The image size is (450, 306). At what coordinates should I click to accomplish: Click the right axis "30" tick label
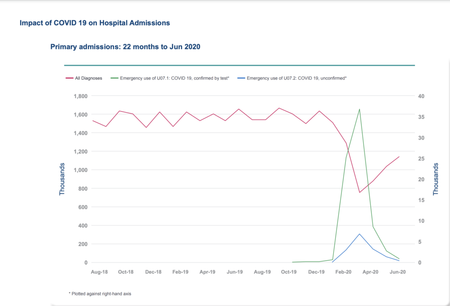tap(421, 138)
